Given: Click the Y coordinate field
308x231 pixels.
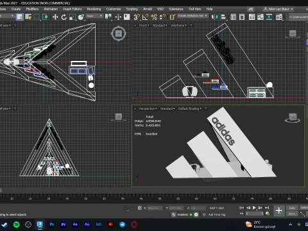Looking at the screenshot, I should coord(176,208).
